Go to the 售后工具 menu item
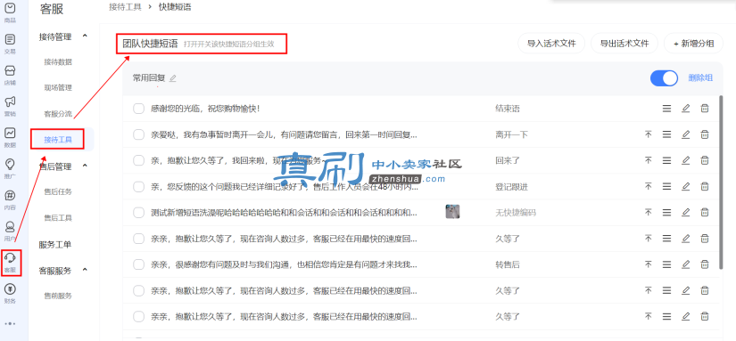Viewport: 736px width, 341px height. tap(58, 218)
